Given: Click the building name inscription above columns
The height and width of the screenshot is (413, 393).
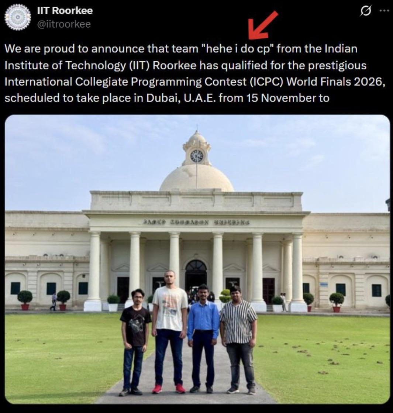Looking at the screenshot, I should coord(196,222).
